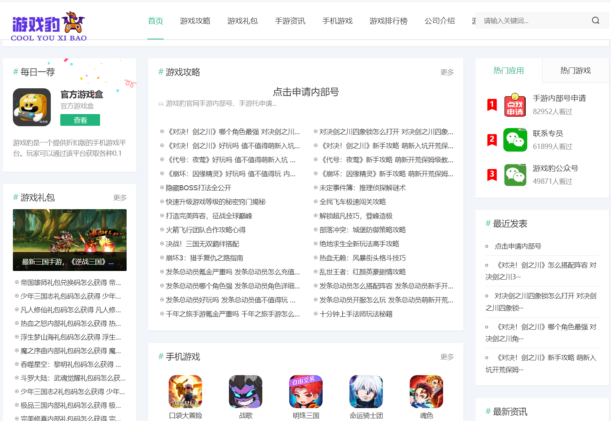This screenshot has width=611, height=421.
Task: Click the 官方游戏盒 app thumbnail
Action: click(32, 107)
